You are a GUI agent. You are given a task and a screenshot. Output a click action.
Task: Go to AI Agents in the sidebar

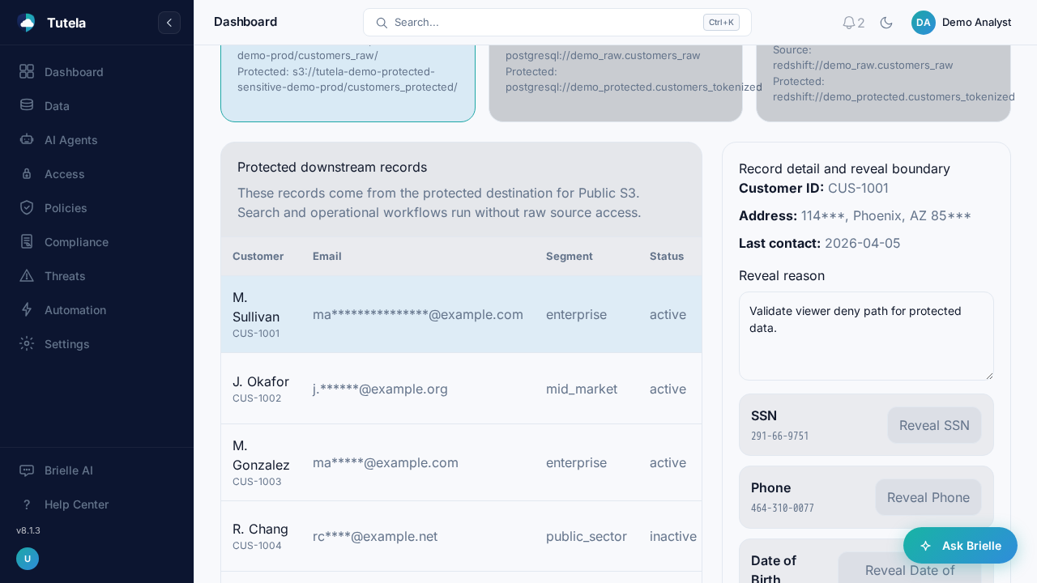[x=70, y=140]
